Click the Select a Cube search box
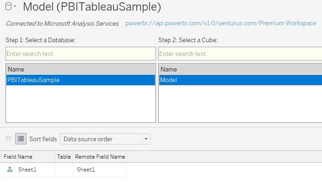Screen dimensions: 322x182 [x=240, y=54]
